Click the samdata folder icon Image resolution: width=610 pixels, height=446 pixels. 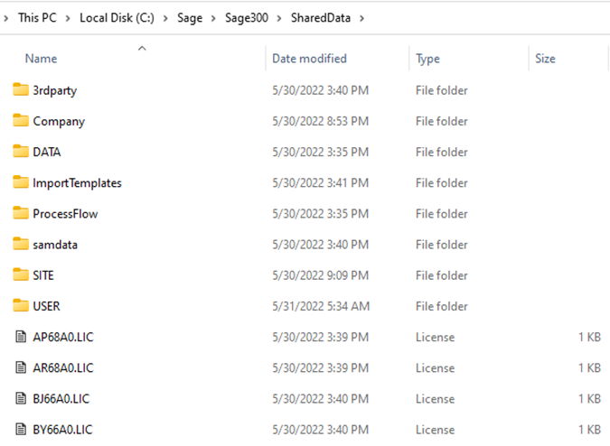click(22, 245)
